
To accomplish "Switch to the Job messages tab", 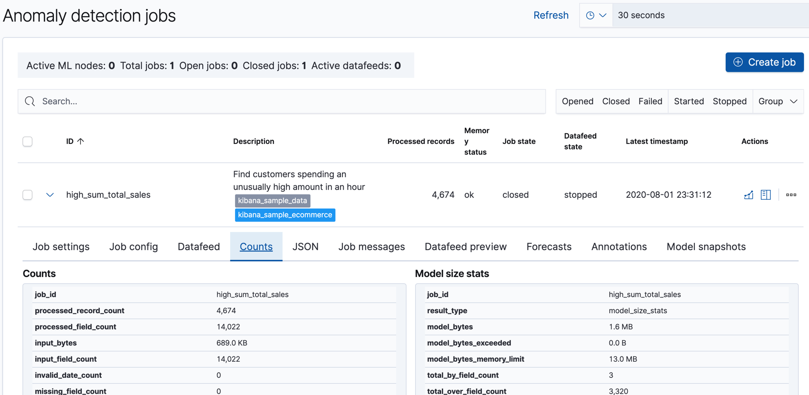I will pos(371,247).
